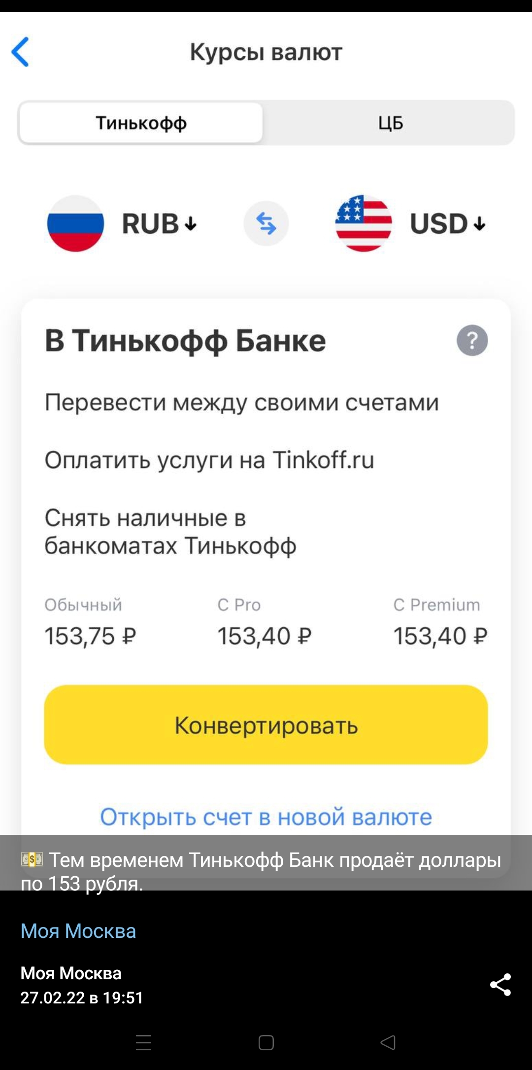Tap the Russian flag icon
Image resolution: width=532 pixels, height=1070 pixels.
[x=75, y=223]
